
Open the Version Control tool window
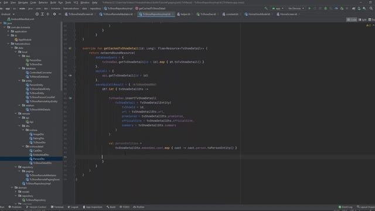36,207
